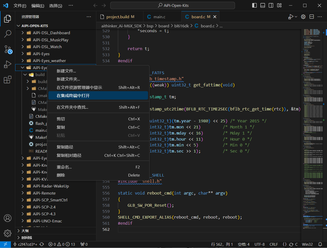Open run options dropdown arrow
Viewport: 327px width, 248px height.
click(296, 17)
